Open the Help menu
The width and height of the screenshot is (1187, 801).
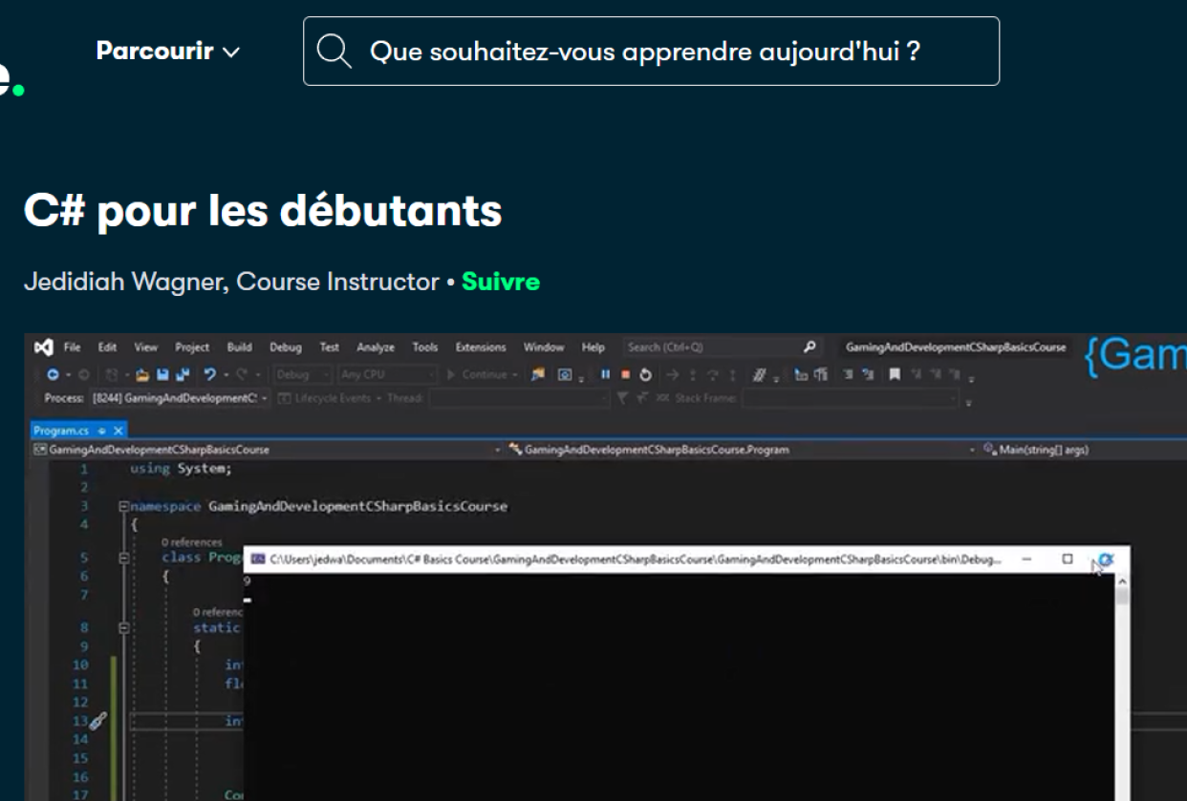tap(593, 348)
